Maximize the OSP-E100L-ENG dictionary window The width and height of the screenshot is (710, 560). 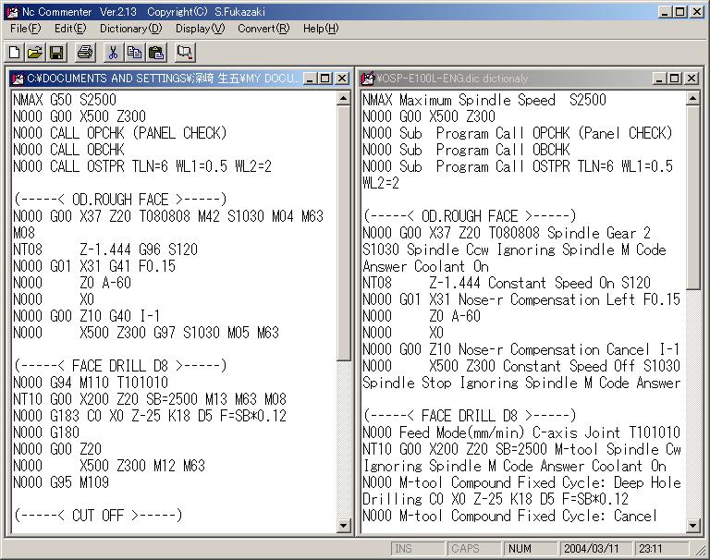(675, 79)
